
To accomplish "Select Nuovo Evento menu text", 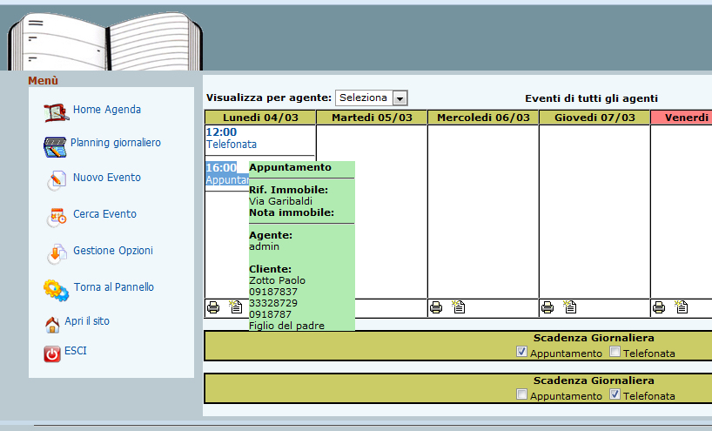I will tap(106, 178).
